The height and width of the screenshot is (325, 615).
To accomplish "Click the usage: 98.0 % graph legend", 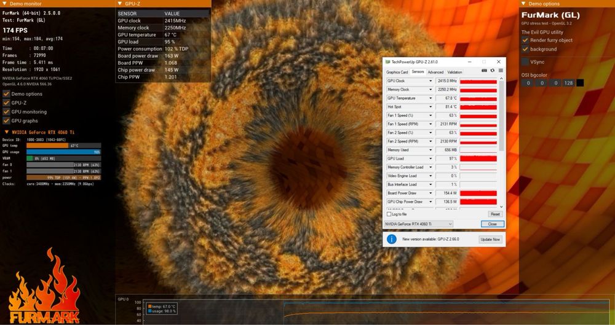I will (x=162, y=311).
